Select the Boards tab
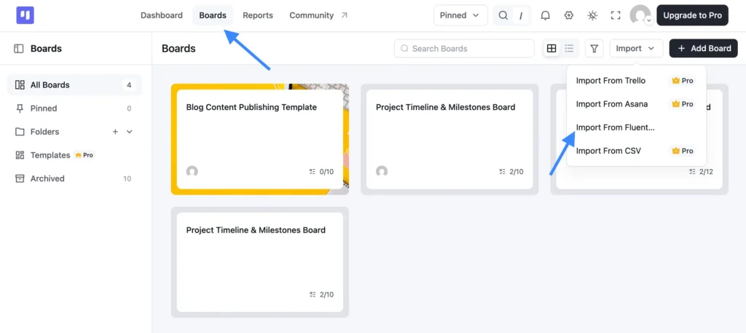Image resolution: width=746 pixels, height=333 pixels. pos(213,15)
